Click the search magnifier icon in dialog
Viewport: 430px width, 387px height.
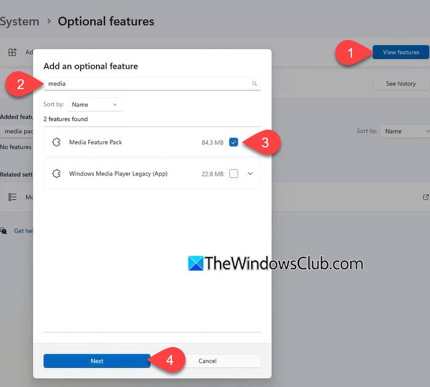tap(254, 84)
